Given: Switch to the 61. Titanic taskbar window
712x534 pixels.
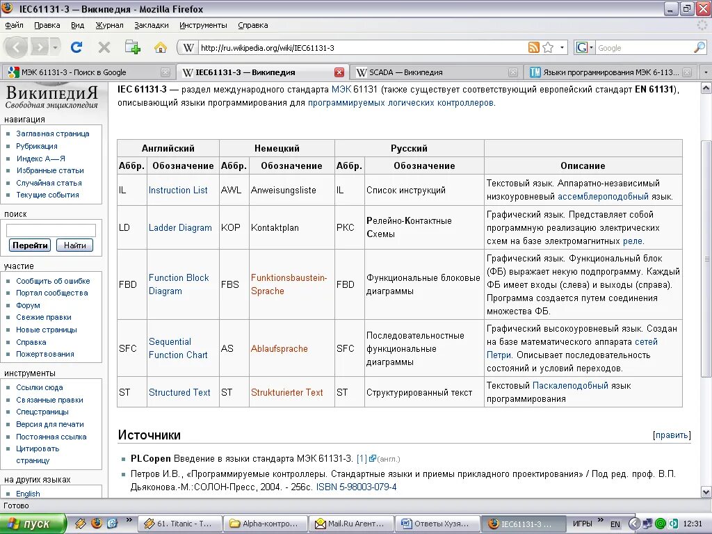Looking at the screenshot, I should coord(180,524).
